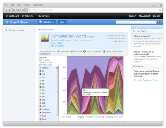
Task: Select the Junior legend entry
Action: pos(43,116)
